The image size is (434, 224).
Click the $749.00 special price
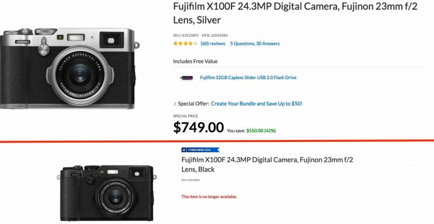198,127
